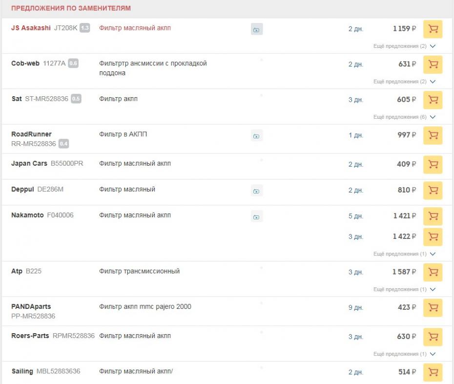454x384 pixels.
Task: Show more offers for Atp B225
Action: [x=404, y=290]
